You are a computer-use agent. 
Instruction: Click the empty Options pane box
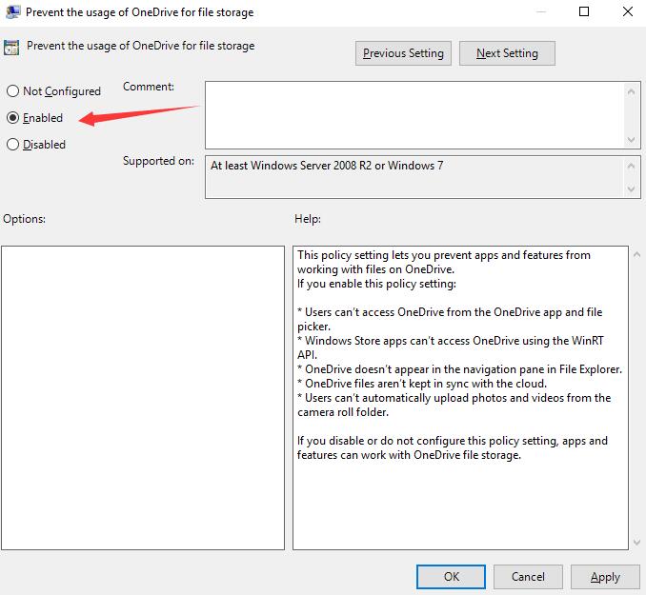(x=143, y=398)
